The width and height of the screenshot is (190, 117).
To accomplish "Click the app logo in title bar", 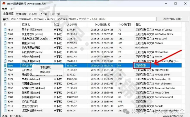I will tap(4, 4).
